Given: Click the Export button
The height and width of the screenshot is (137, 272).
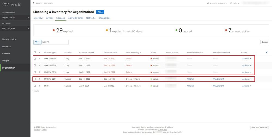Looking at the screenshot, I should pos(265,42).
